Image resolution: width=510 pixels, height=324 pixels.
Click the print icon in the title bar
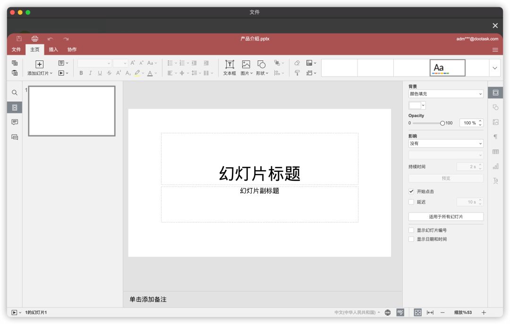[x=35, y=39]
